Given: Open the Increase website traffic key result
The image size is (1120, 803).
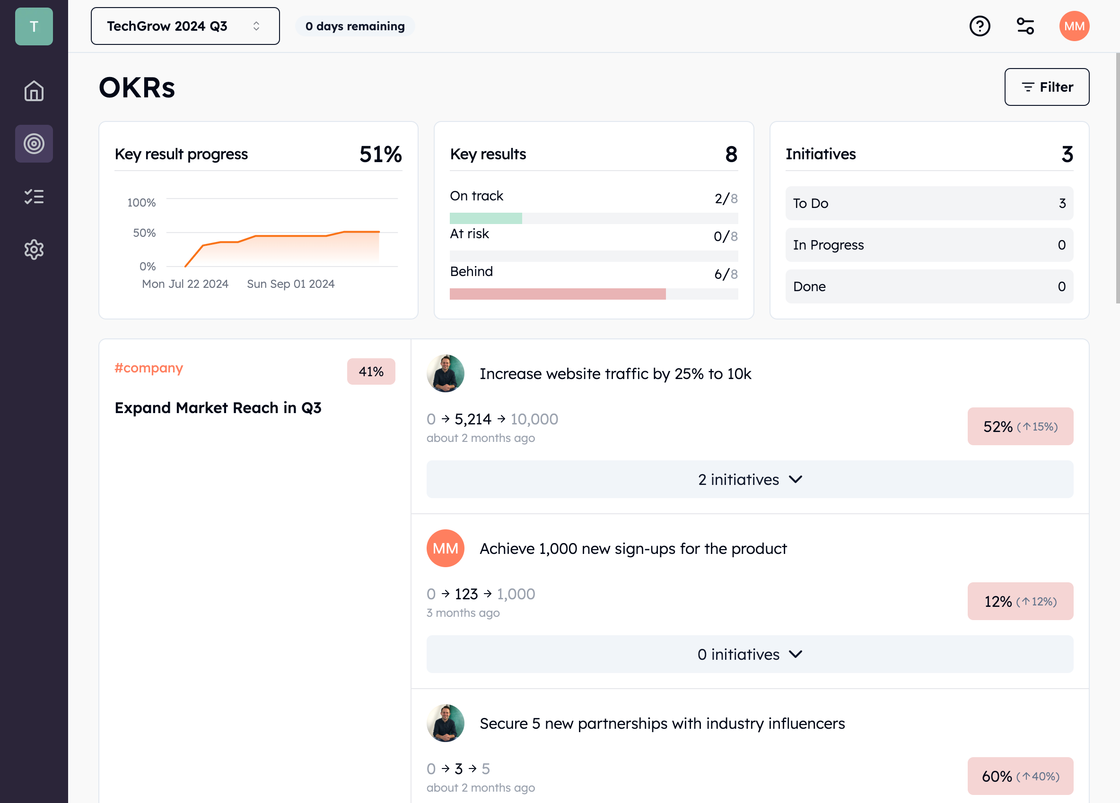Looking at the screenshot, I should [615, 373].
